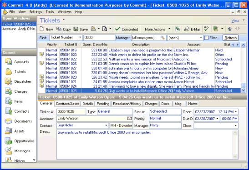The width and height of the screenshot is (249, 170).
Task: Open the Contact Guy Holes dropdown
Action: [106, 125]
